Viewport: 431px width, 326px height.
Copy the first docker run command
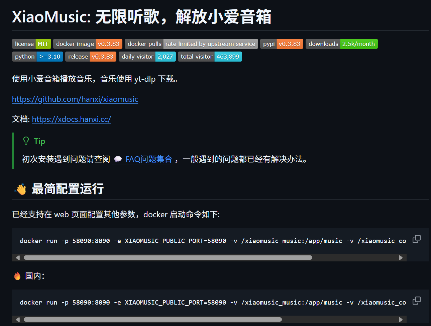[417, 238]
